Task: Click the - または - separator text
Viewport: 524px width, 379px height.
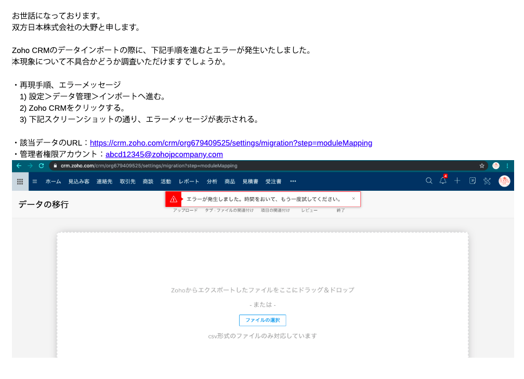Action: 263,305
